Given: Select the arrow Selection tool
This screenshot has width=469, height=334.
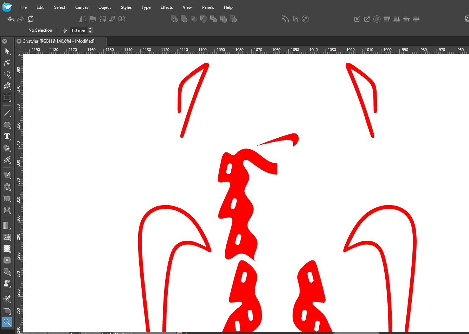Looking at the screenshot, I should (x=7, y=52).
